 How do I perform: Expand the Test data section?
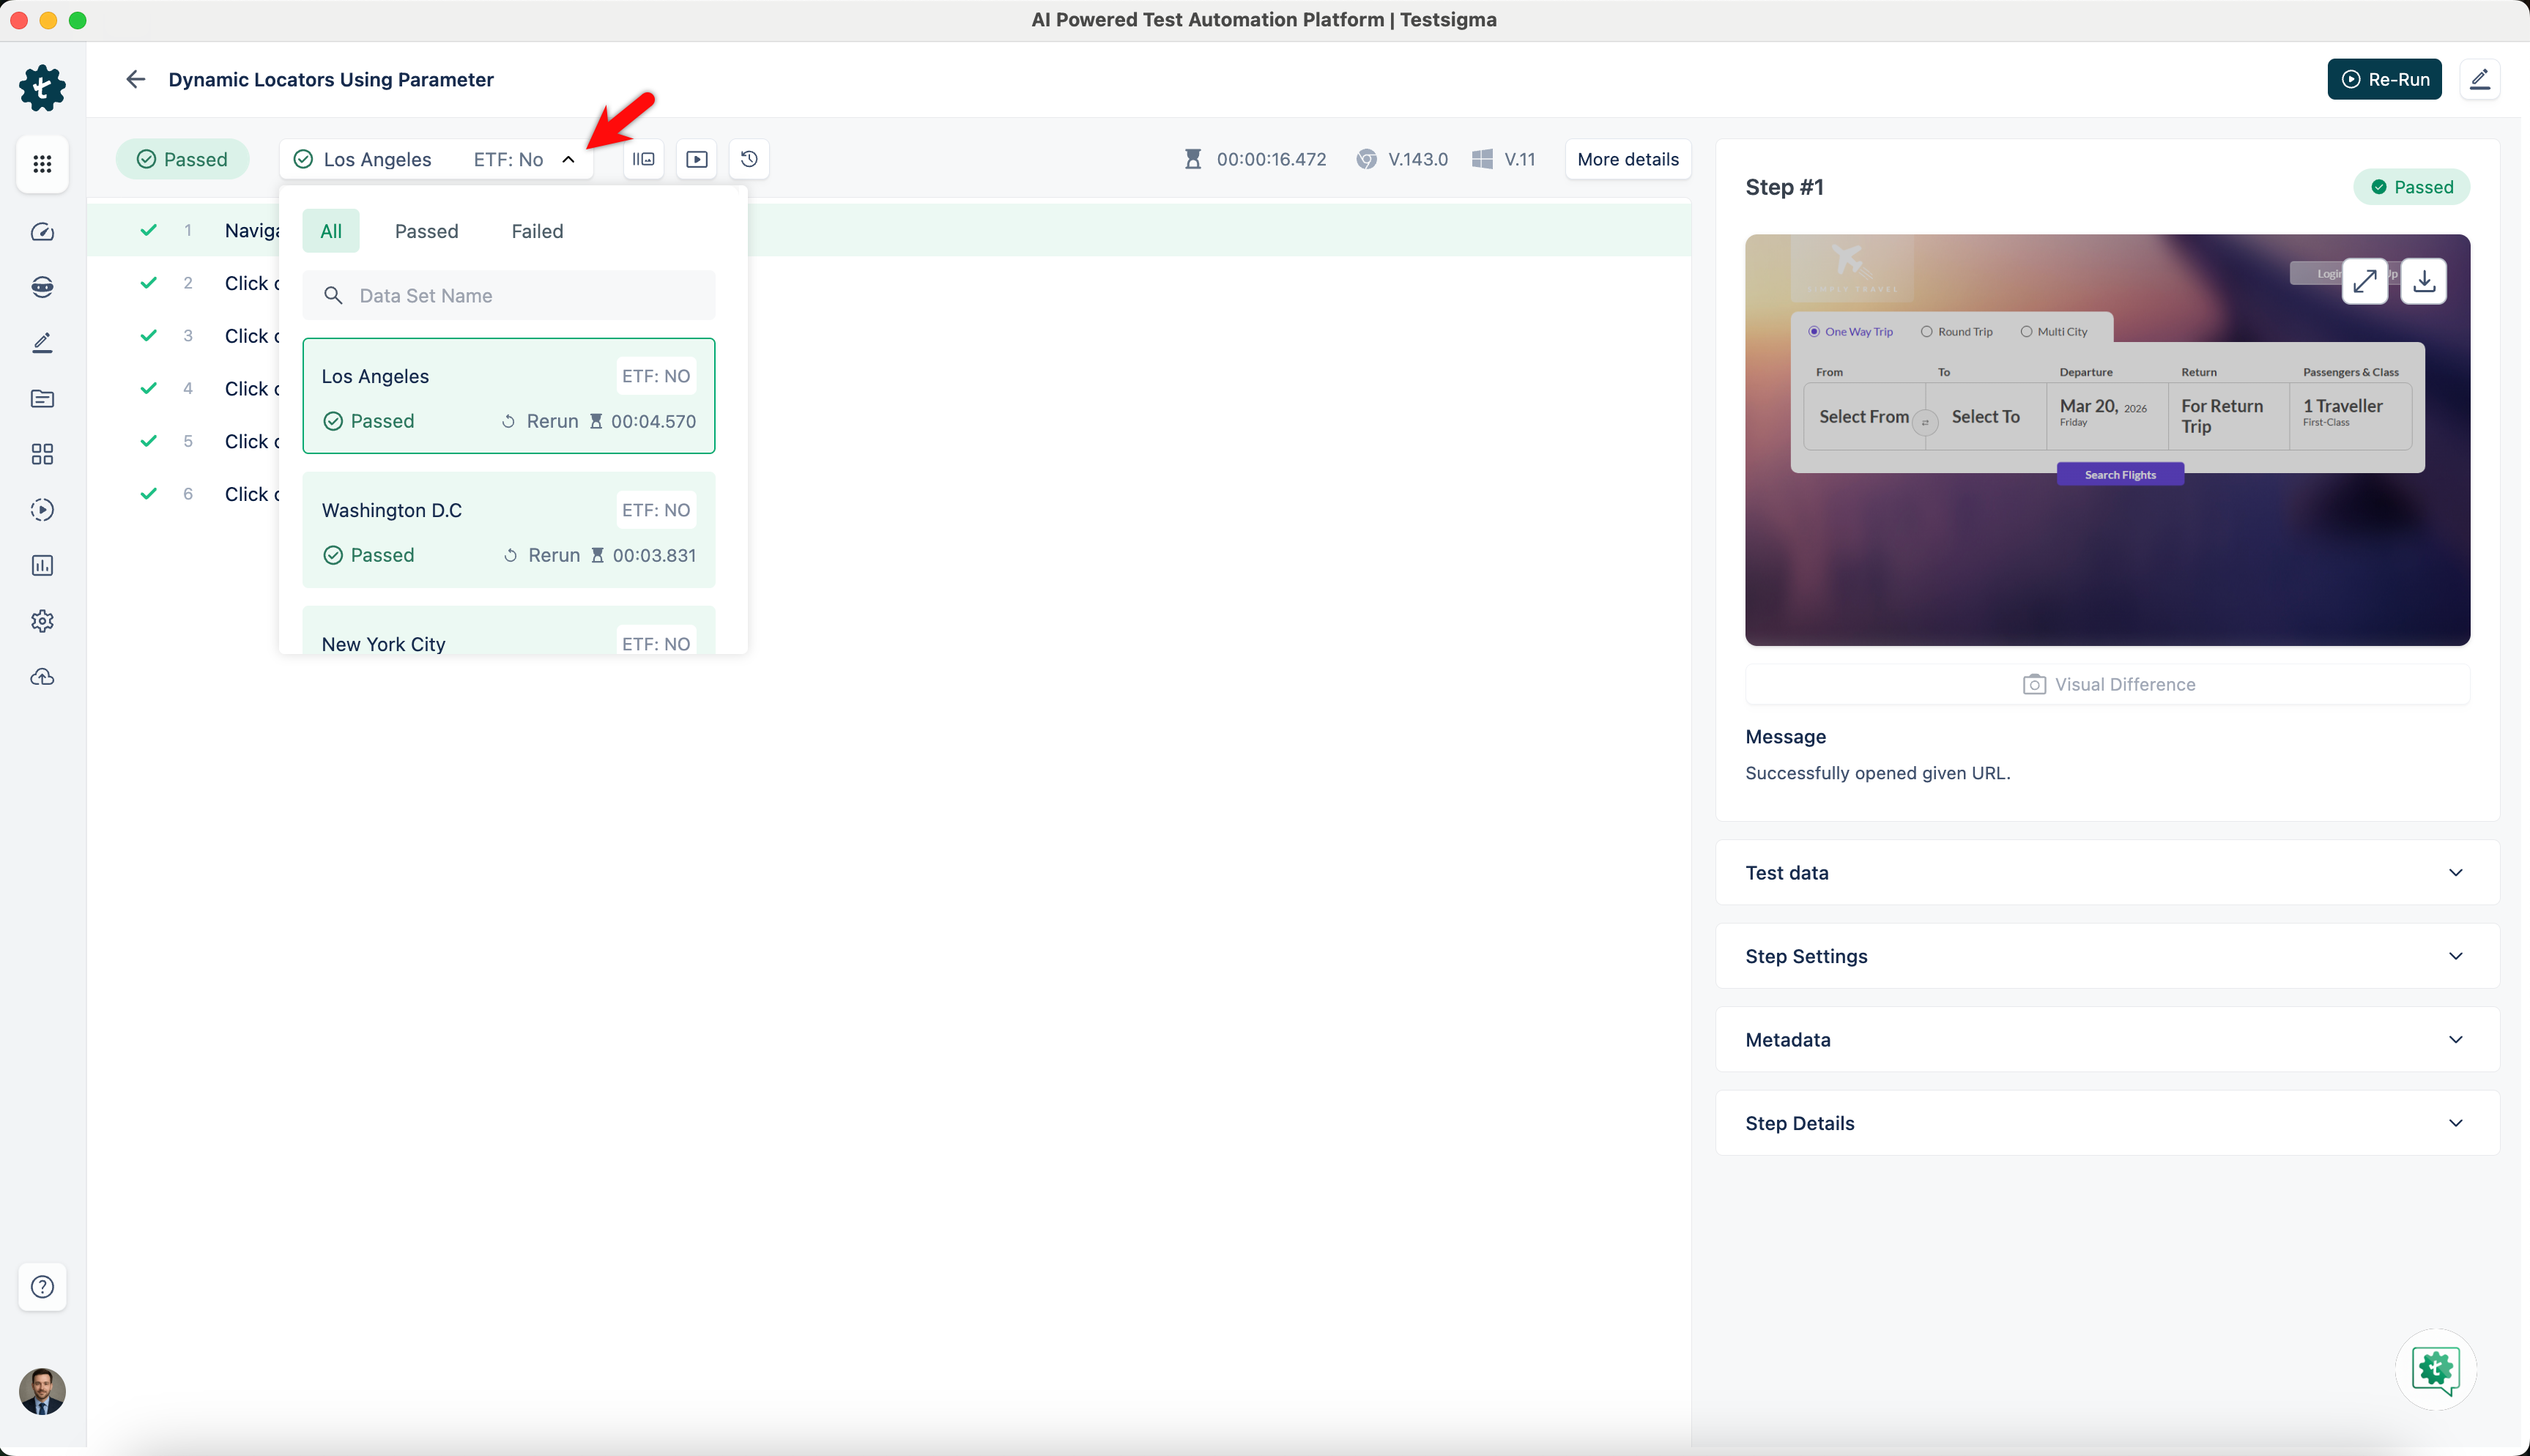[2107, 872]
